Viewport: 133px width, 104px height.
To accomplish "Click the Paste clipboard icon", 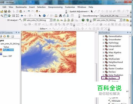I will [21, 11].
